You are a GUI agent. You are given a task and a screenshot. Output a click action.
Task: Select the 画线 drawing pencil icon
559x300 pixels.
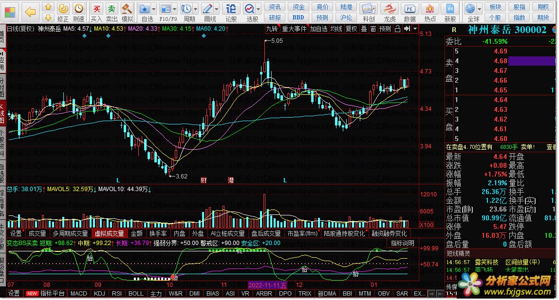click(207, 9)
